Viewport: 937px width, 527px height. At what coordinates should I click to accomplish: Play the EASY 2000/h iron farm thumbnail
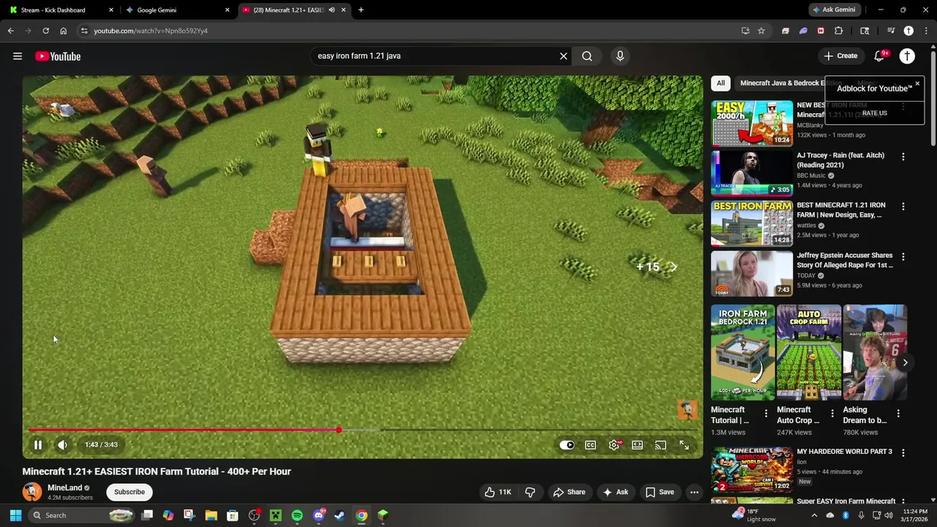coord(752,123)
